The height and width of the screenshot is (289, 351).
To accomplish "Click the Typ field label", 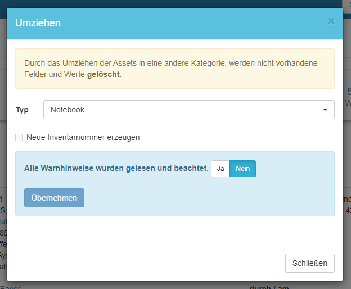I will pos(22,110).
